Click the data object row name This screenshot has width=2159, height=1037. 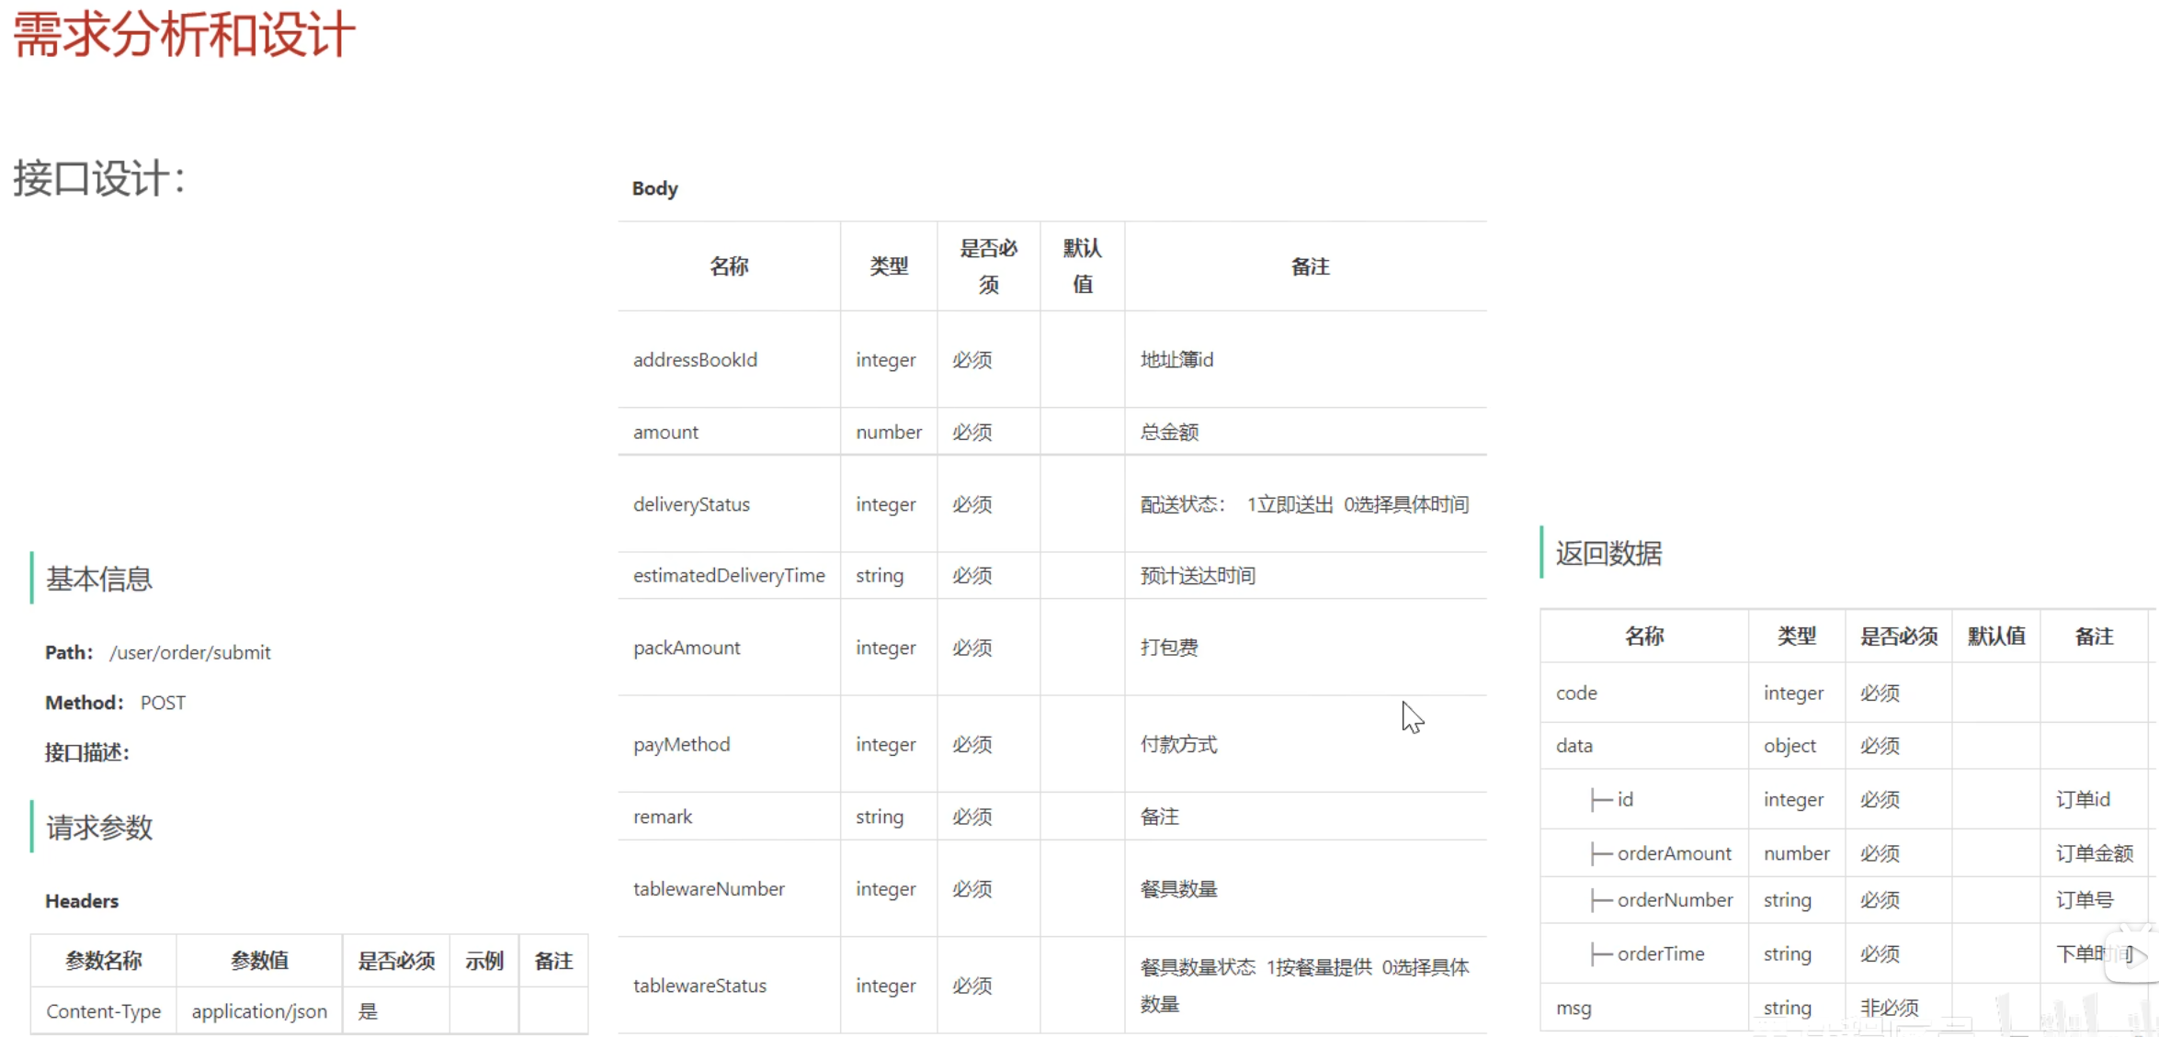coord(1574,746)
